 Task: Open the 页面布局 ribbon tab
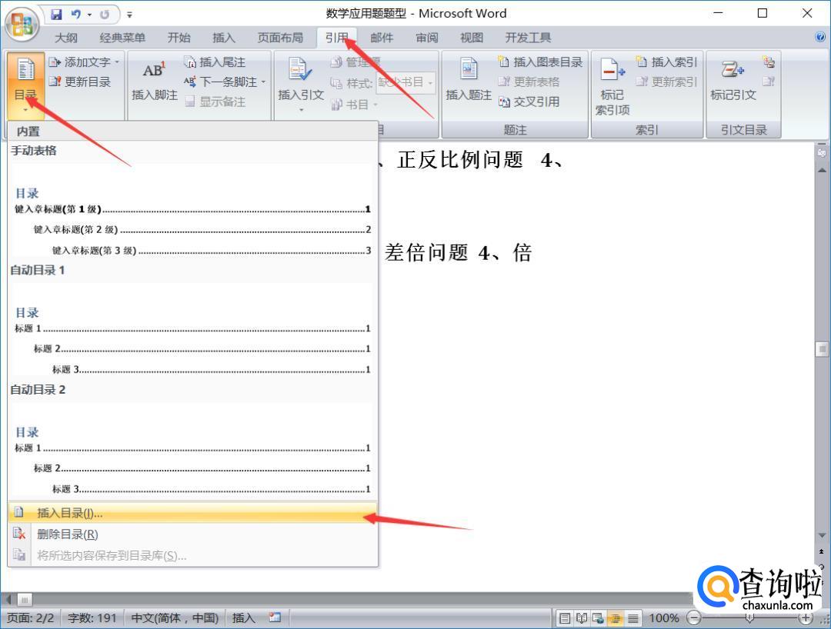point(280,38)
